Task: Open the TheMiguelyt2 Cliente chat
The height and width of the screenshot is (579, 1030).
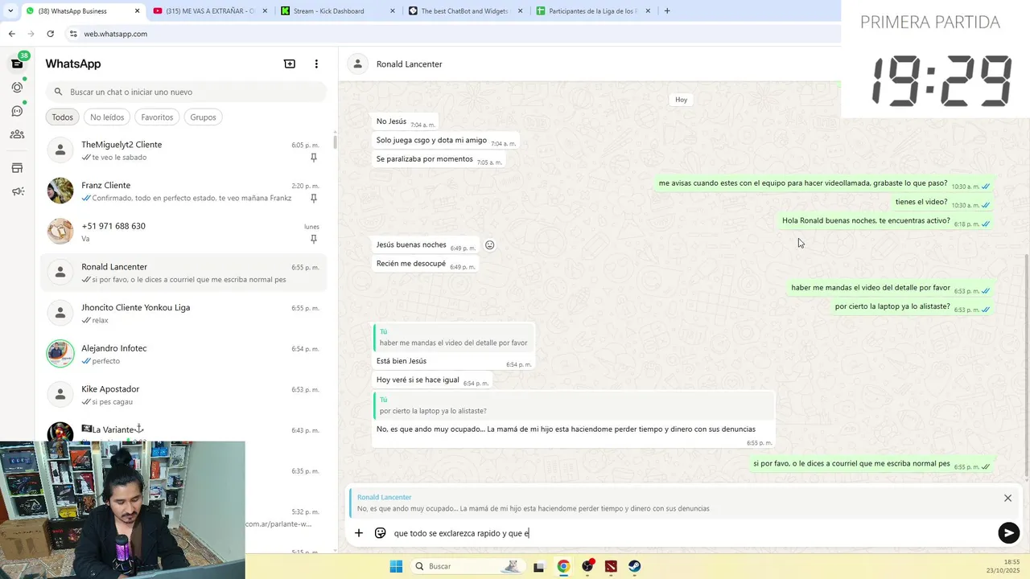Action: 183,150
